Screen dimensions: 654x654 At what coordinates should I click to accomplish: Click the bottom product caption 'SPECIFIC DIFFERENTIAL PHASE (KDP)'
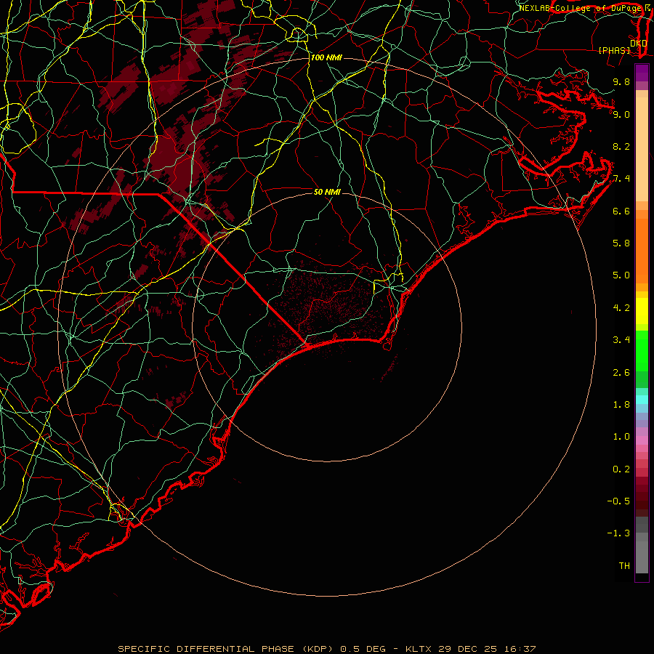click(225, 649)
